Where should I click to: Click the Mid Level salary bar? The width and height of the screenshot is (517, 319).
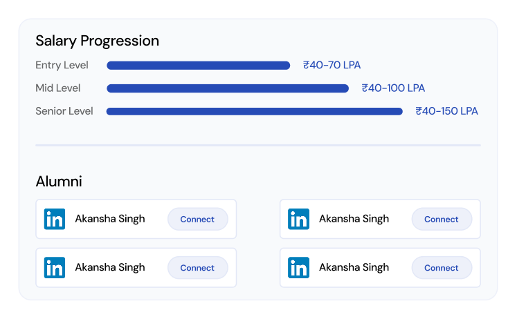(227, 88)
